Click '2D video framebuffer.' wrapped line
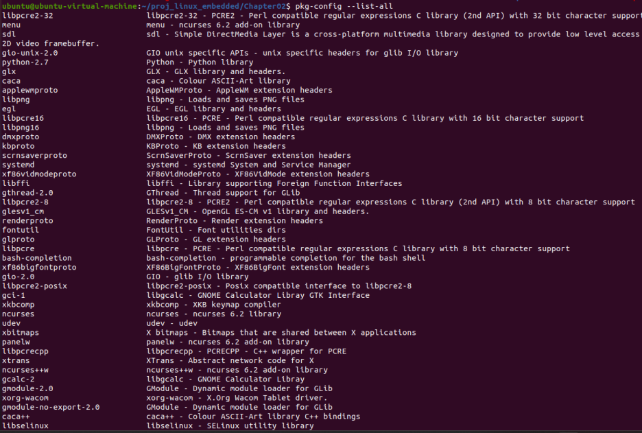This screenshot has width=642, height=433. (51, 43)
